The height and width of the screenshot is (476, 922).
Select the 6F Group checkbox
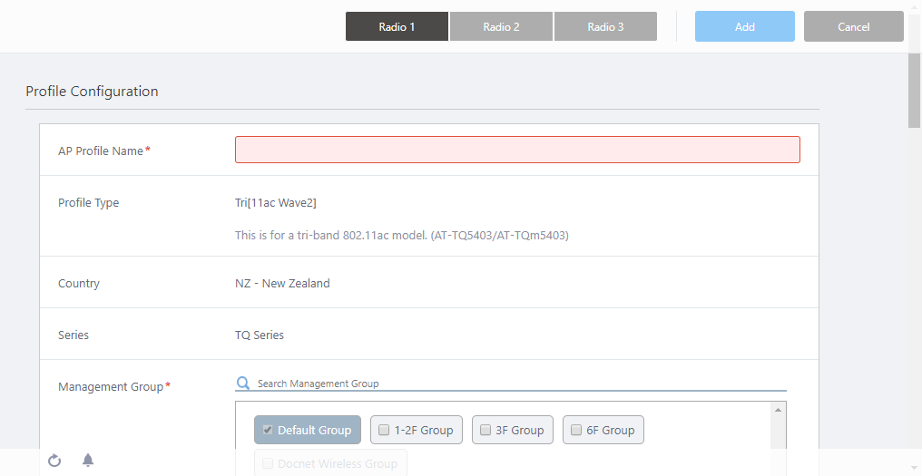point(576,430)
